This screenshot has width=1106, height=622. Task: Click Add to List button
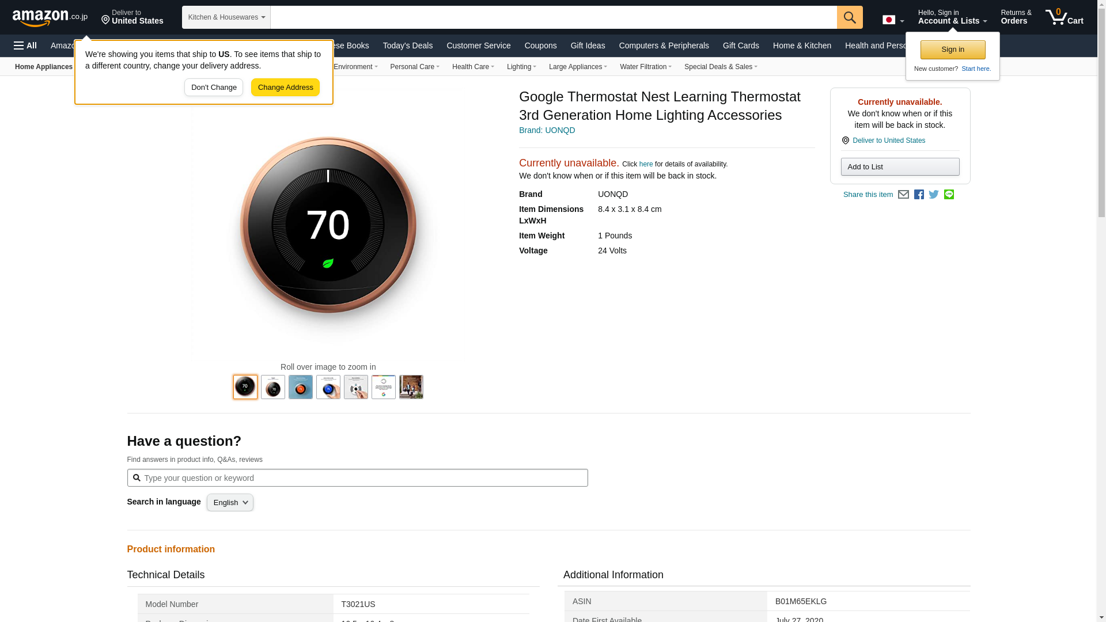pos(900,167)
